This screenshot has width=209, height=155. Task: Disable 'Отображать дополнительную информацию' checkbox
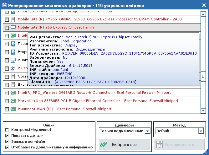pyautogui.click(x=7, y=147)
